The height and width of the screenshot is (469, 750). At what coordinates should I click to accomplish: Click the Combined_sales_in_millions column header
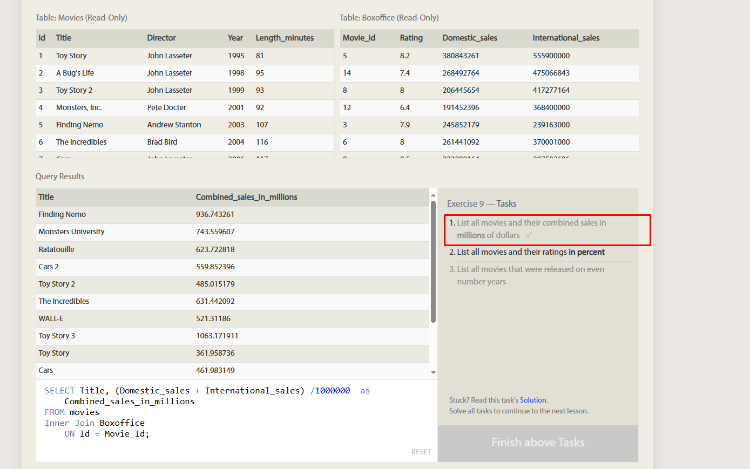(x=246, y=197)
